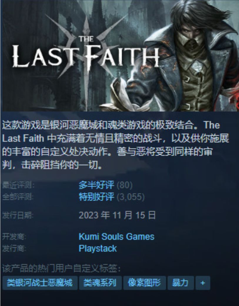
Task: Click the 该产品的热门用户自定义标签 heading
Action: pos(61,269)
